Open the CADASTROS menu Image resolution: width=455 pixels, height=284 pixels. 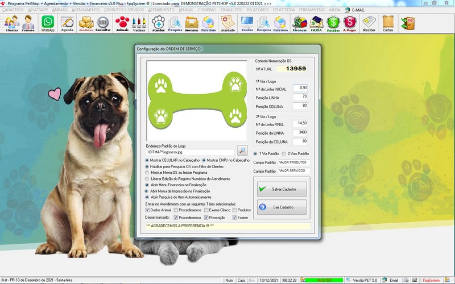pyautogui.click(x=13, y=10)
